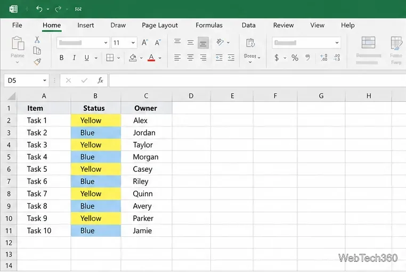The image size is (406, 272).
Task: Switch to the Draw tab
Action: click(x=118, y=25)
